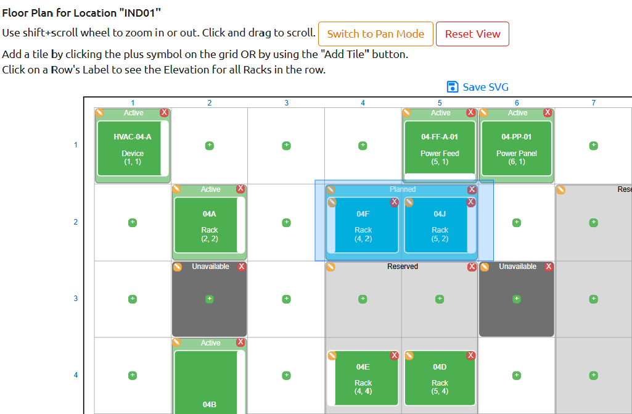The width and height of the screenshot is (632, 414).
Task: Open edit for the HVAC-04-A device tile
Action: (x=99, y=113)
